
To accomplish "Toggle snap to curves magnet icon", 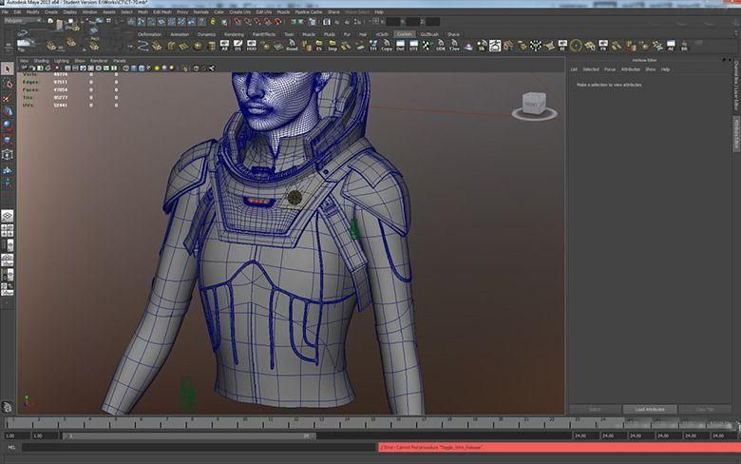I will coord(248,22).
